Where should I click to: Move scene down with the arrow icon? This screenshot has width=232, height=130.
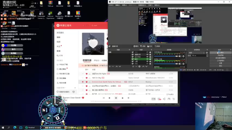point(120,67)
